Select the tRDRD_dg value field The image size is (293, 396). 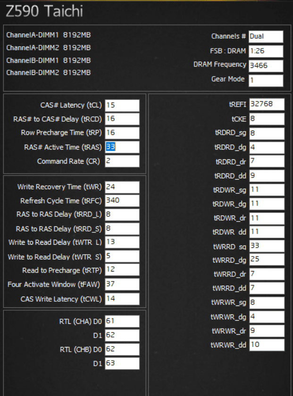coord(267,148)
